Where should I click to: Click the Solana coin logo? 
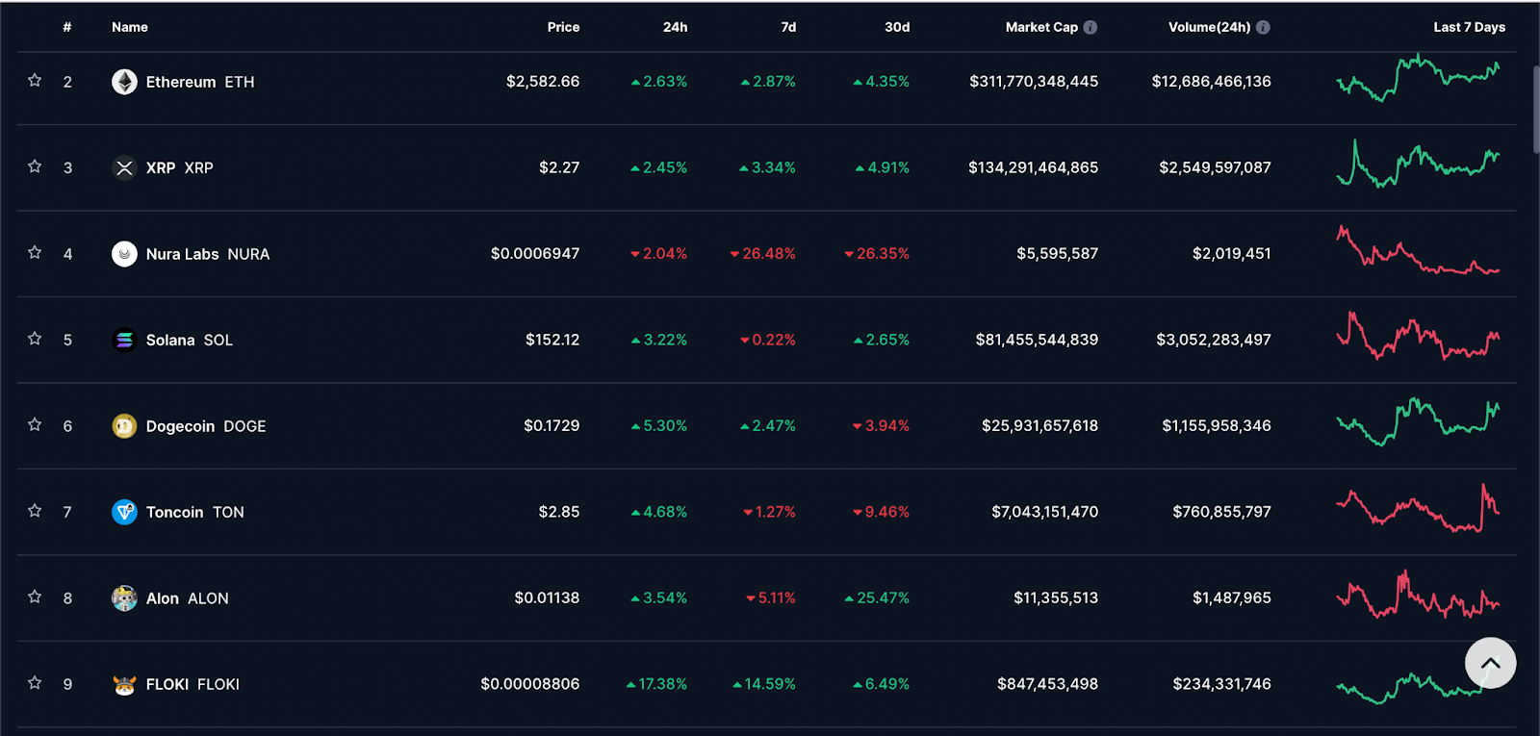tap(124, 340)
